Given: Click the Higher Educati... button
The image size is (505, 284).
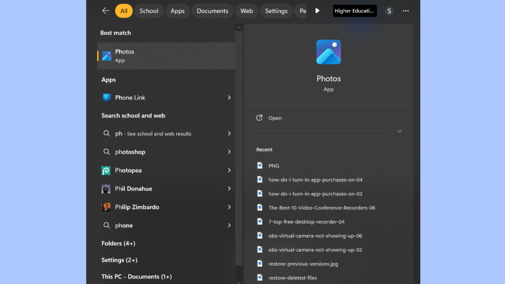Looking at the screenshot, I should [355, 11].
